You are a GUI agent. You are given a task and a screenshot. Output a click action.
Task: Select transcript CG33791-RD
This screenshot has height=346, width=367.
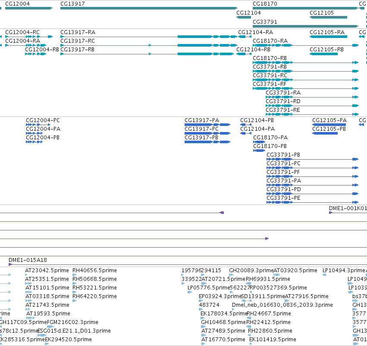click(283, 101)
